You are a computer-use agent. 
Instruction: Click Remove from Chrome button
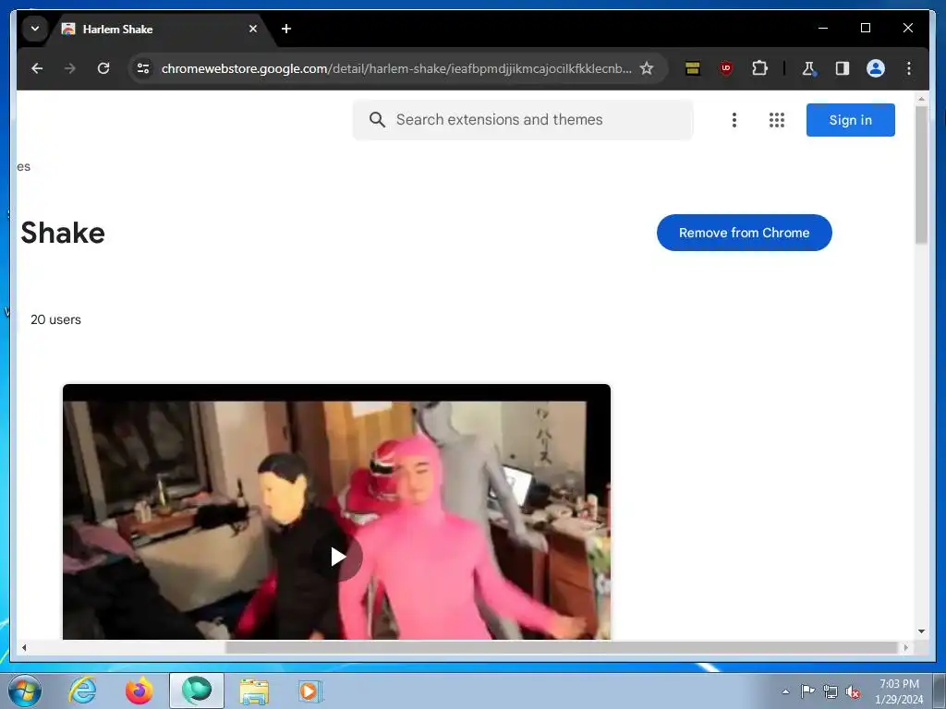coord(744,233)
